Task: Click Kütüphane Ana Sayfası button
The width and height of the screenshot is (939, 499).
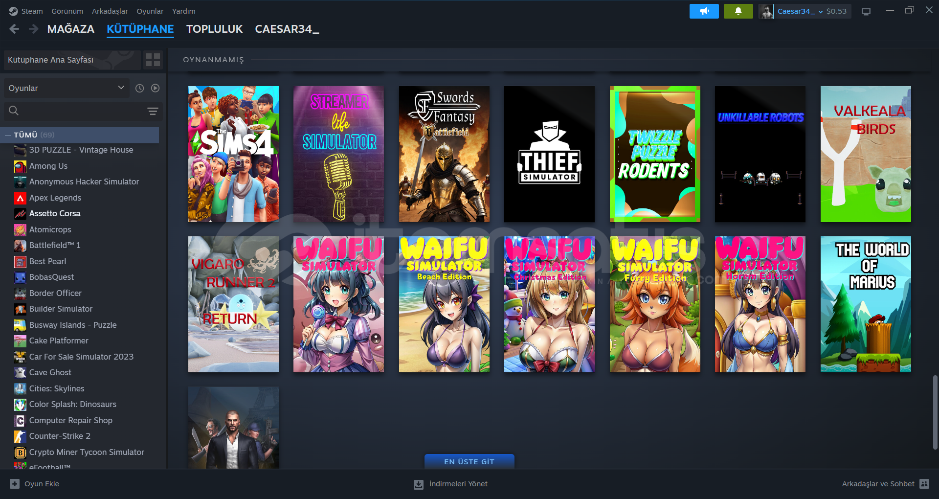Action: tap(72, 60)
